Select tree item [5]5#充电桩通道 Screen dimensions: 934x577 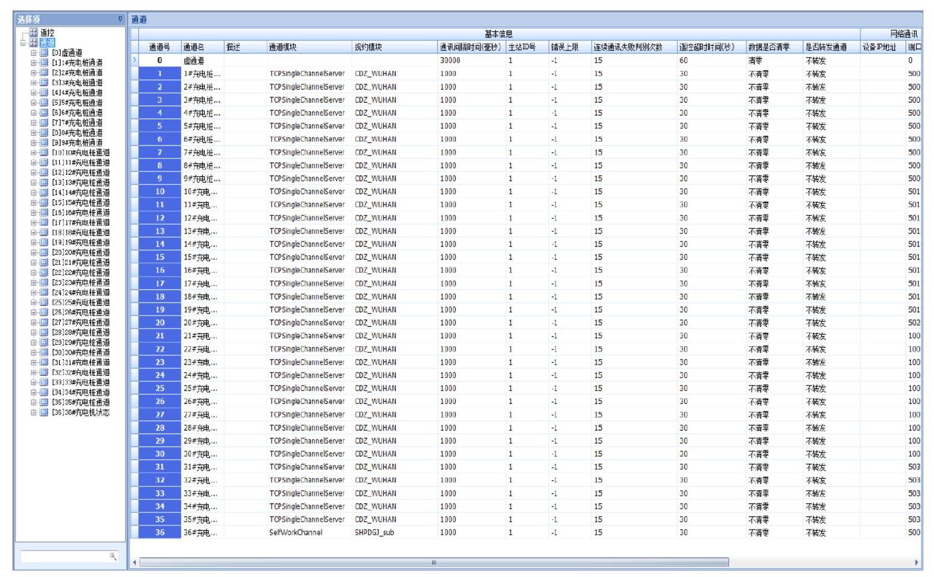click(x=77, y=103)
